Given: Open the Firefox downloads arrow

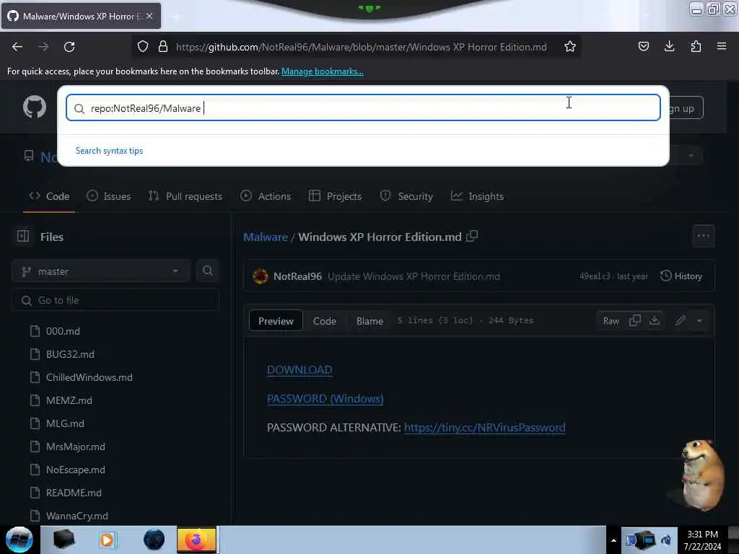Looking at the screenshot, I should coord(669,47).
